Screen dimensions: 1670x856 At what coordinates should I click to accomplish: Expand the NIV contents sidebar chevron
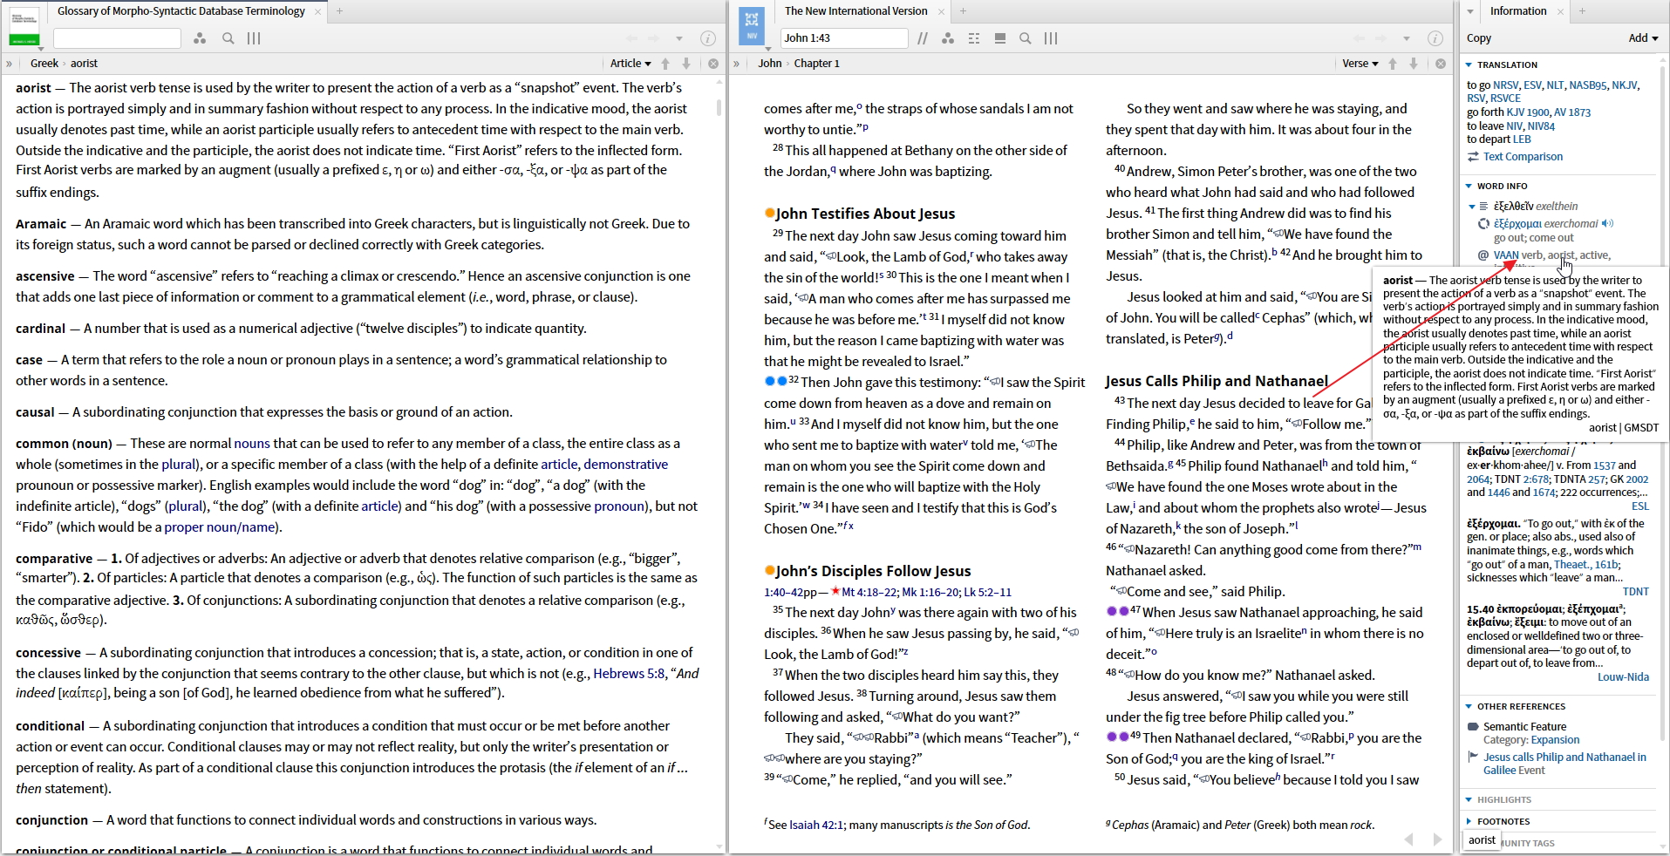tap(736, 64)
